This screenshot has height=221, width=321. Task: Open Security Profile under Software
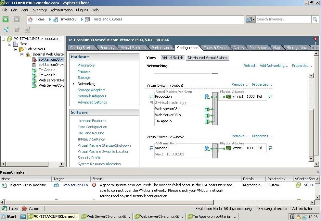[89, 158]
